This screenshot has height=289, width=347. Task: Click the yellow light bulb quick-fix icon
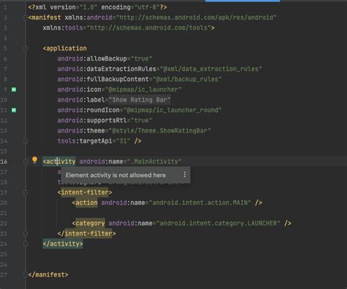point(34,160)
